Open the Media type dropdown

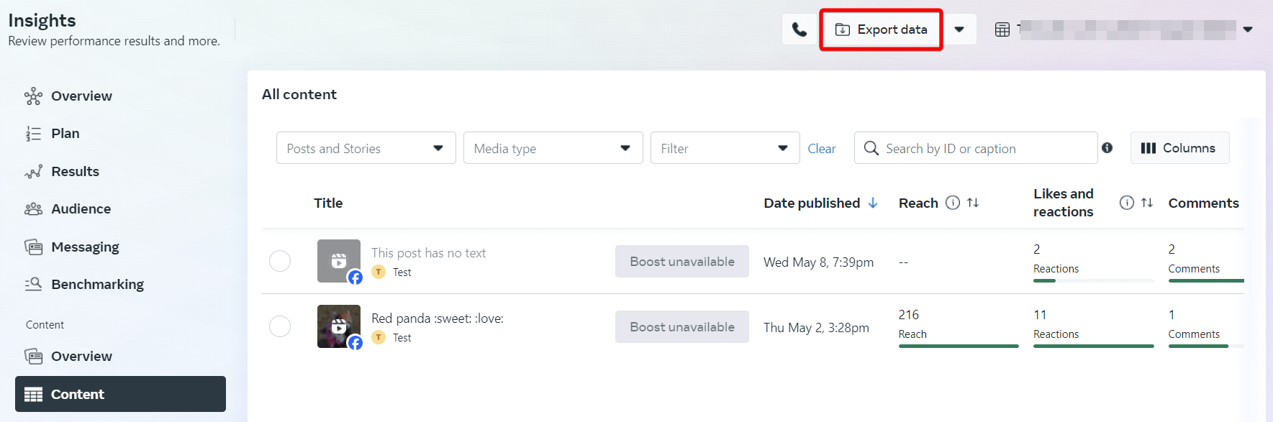[553, 148]
